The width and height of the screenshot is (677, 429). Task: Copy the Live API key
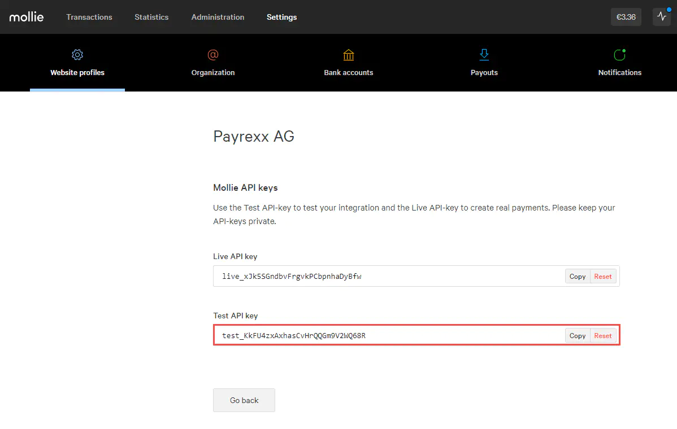[x=578, y=277]
